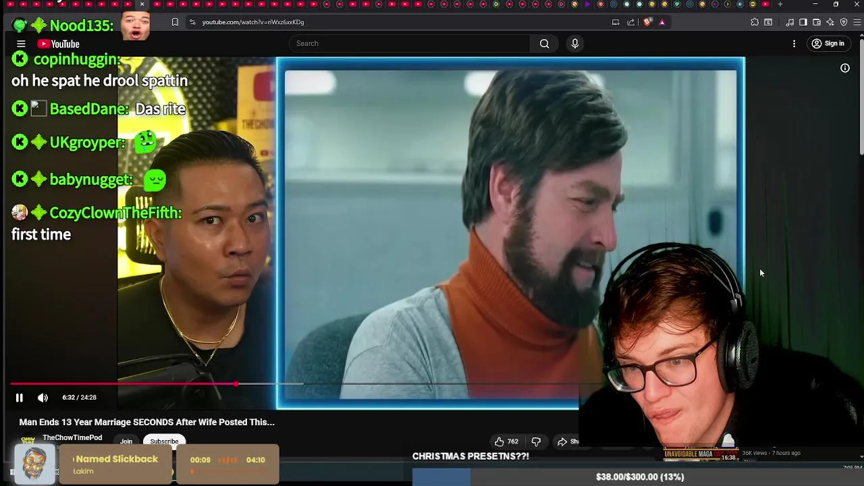864x486 pixels.
Task: Click the CozyClownTheFifth chat username
Action: pyautogui.click(x=115, y=213)
